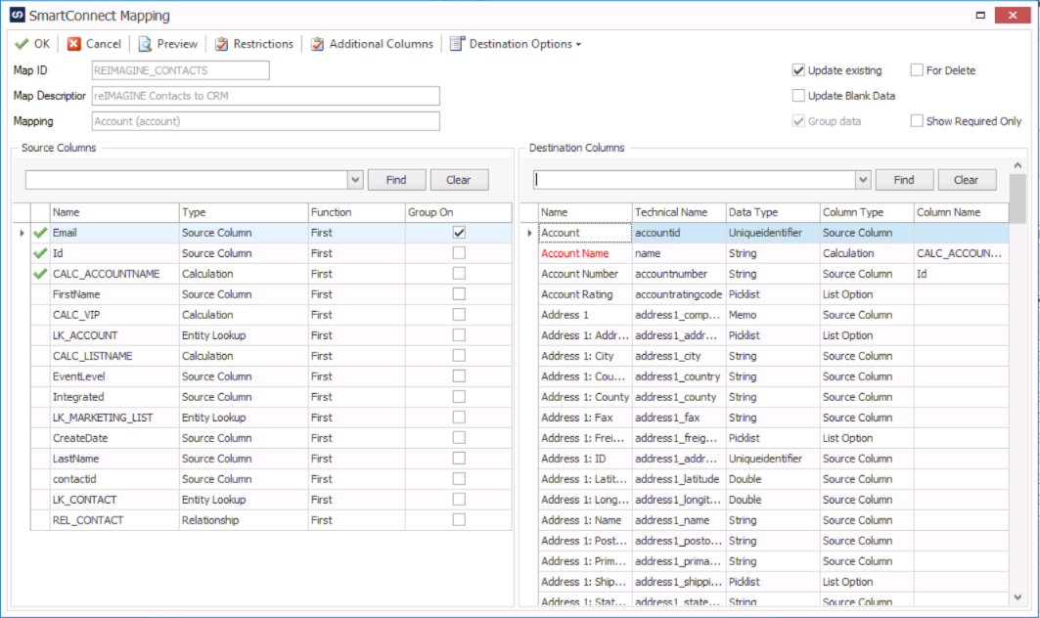
Task: Select the LK_MARKETING_LIST source row
Action: pyautogui.click(x=271, y=418)
